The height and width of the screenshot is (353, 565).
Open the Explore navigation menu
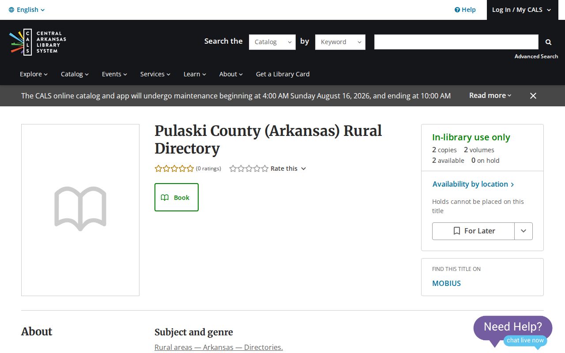click(34, 74)
